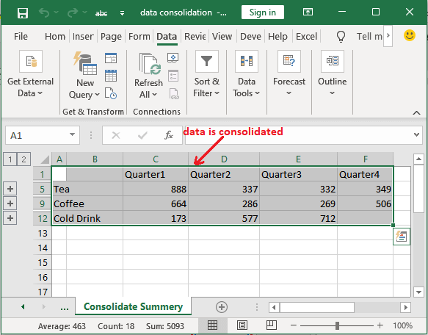Select row 13 header
This screenshot has height=335, width=428.
click(43, 233)
